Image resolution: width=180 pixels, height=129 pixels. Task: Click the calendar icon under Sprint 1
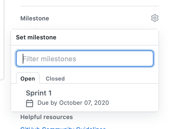pos(30,103)
